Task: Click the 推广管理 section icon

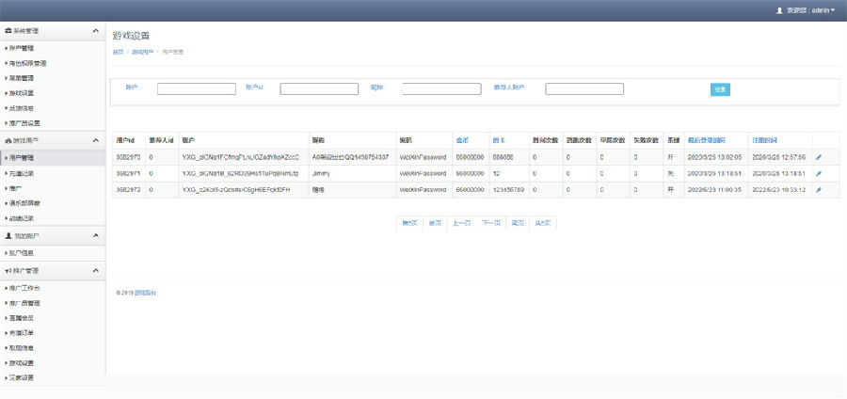Action: tap(8, 270)
